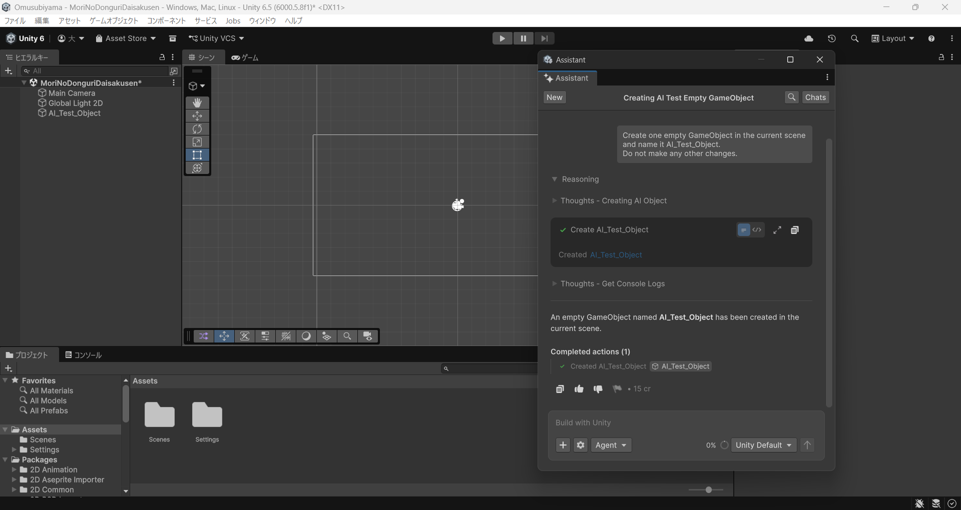The image size is (961, 510).
Task: Select the Hand view tool
Action: [x=197, y=102]
